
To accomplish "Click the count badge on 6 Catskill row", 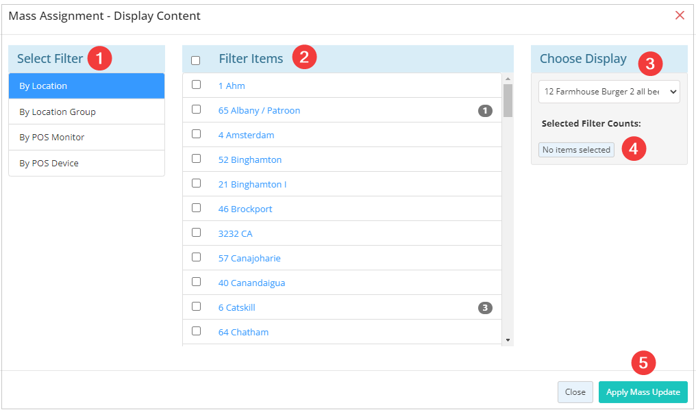I will point(485,307).
